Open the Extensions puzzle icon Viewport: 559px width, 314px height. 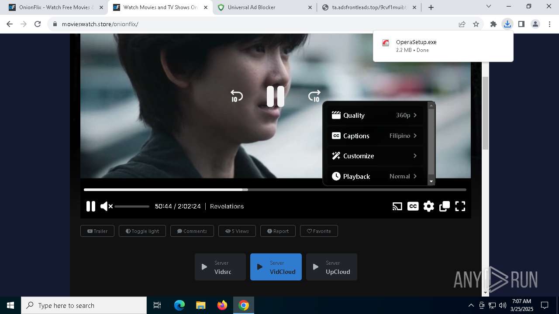coord(493,24)
